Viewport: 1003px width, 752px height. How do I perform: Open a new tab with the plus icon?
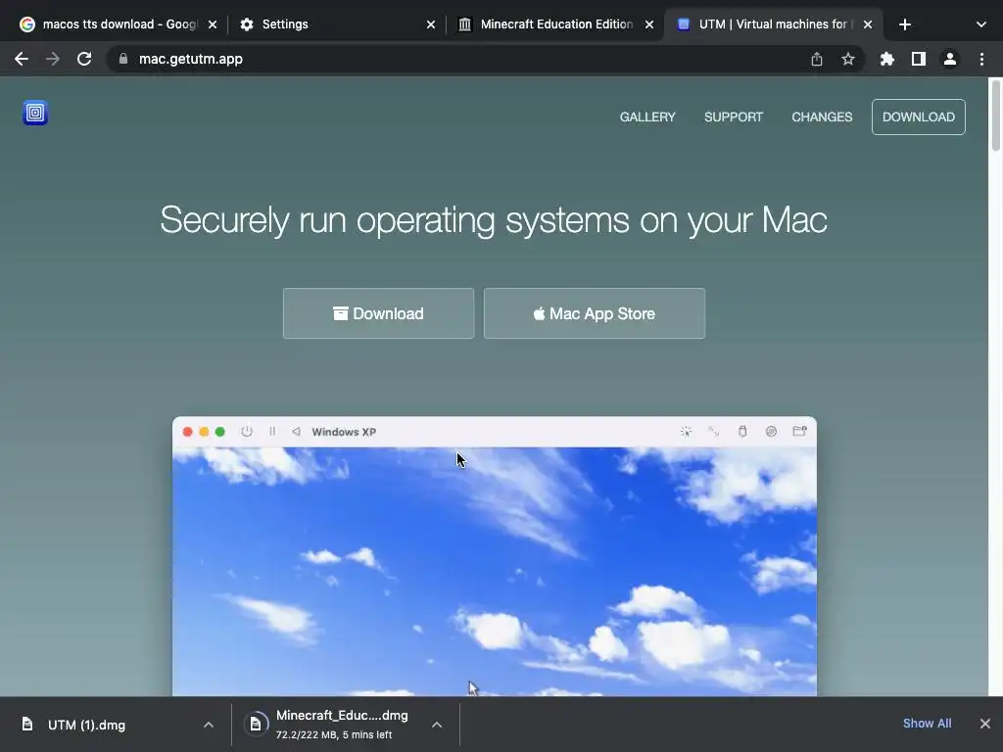(904, 24)
